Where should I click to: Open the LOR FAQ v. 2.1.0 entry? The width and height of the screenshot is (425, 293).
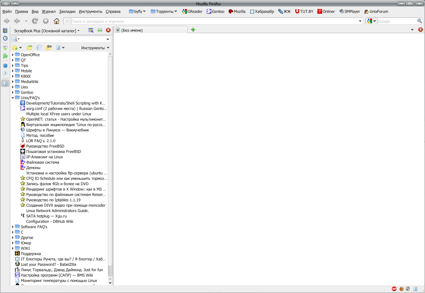tap(41, 141)
